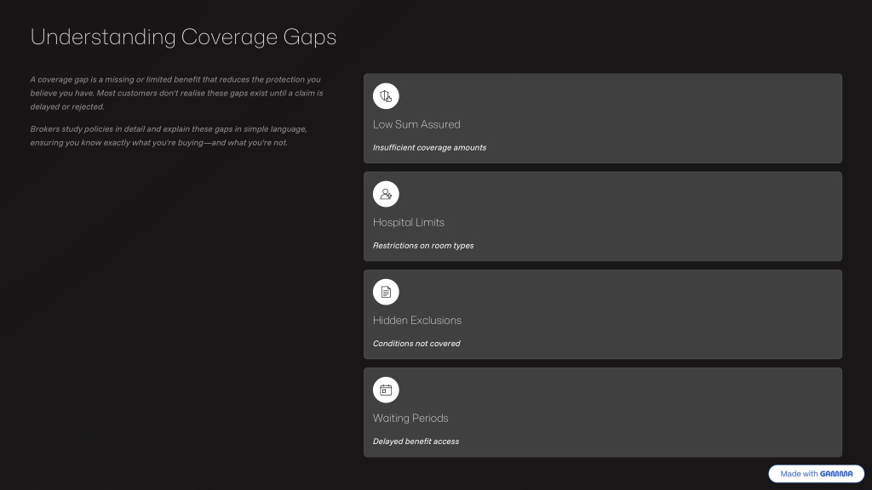The image size is (872, 490).
Task: Select the Low Sum Assured title text
Action: (x=416, y=124)
